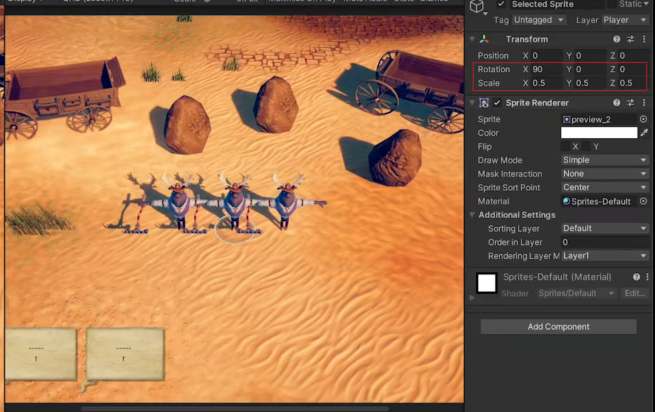
Task: Open the Rendering Layer Mask dropdown
Action: coord(605,256)
